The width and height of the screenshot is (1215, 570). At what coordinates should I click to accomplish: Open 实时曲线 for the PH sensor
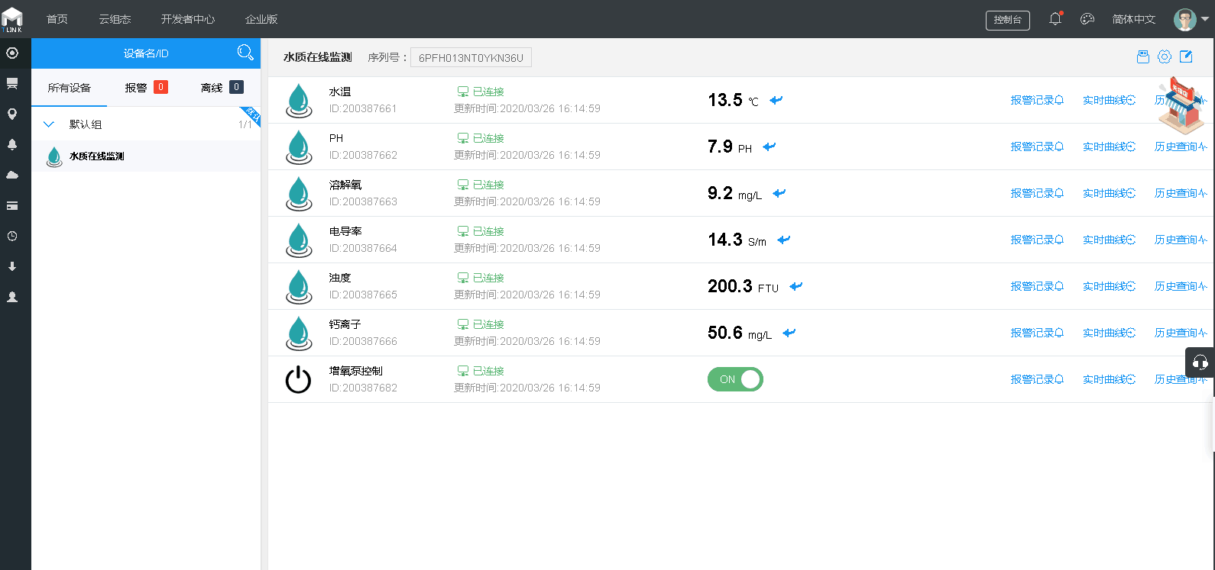(1108, 147)
